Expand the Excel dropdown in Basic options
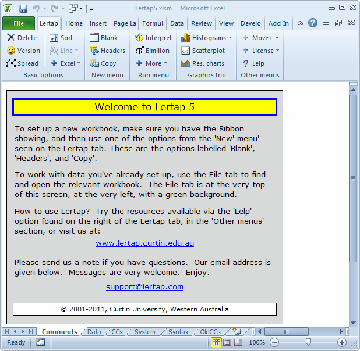 point(79,63)
